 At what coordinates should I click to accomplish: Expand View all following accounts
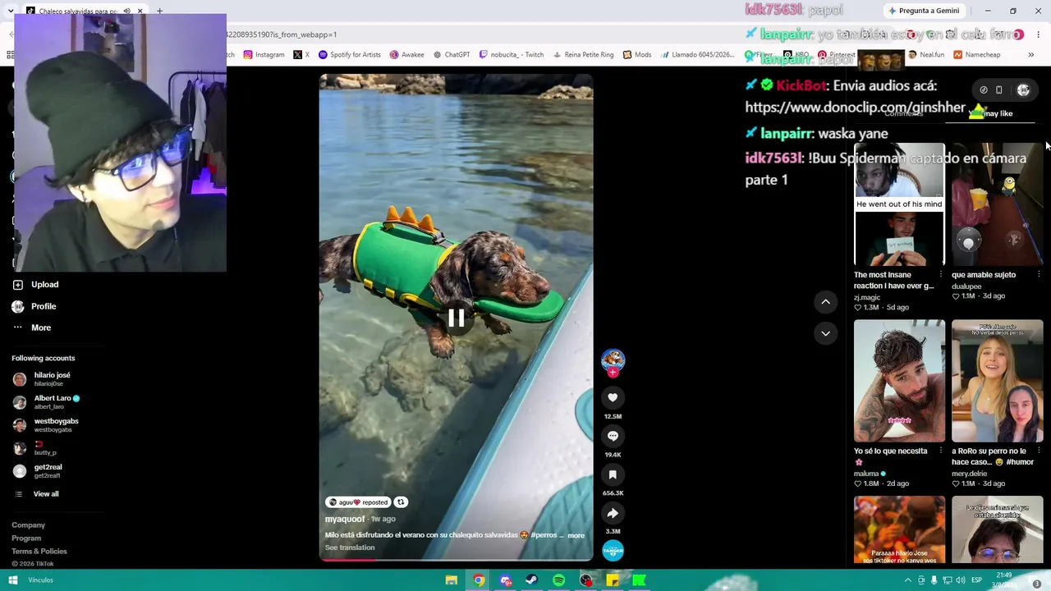37,494
